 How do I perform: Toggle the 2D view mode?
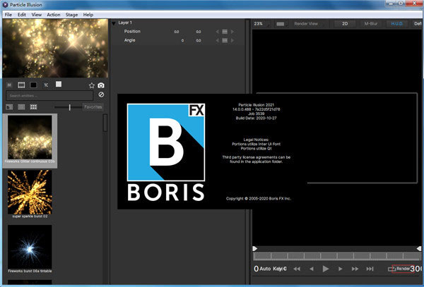point(346,23)
